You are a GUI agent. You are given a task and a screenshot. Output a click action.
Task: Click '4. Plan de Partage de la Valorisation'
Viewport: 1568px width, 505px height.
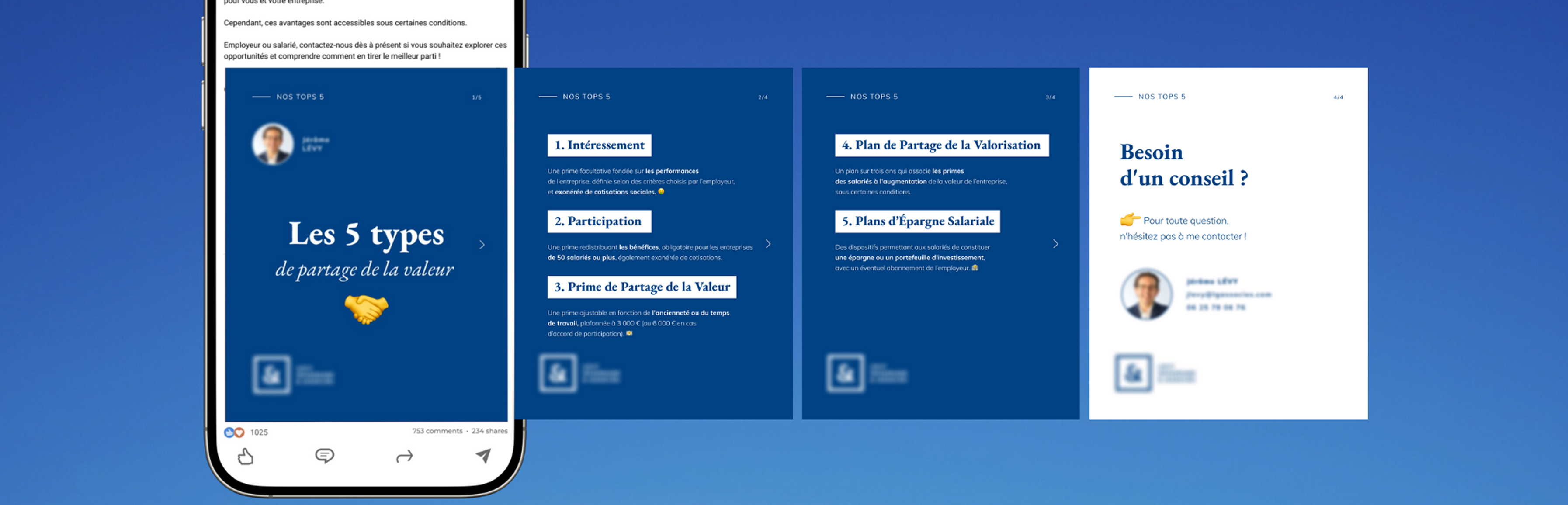pos(941,145)
